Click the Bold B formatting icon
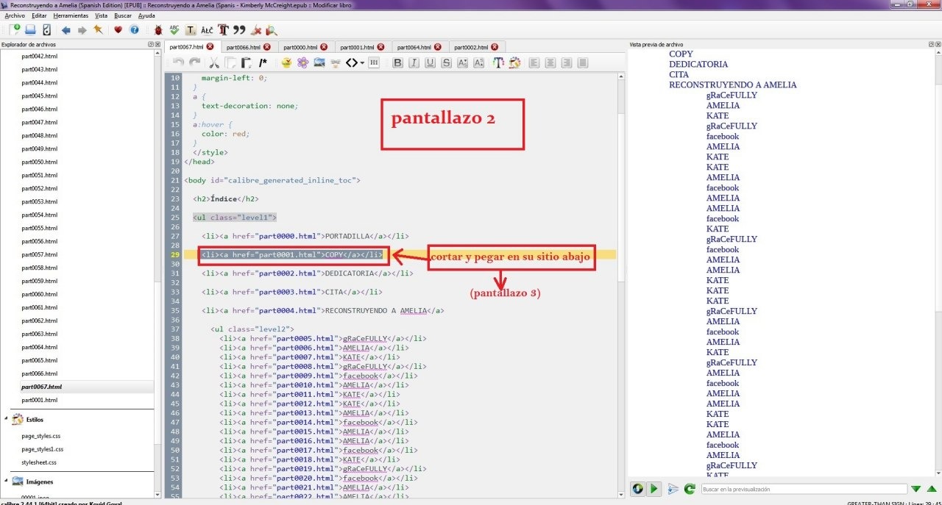 coord(398,62)
